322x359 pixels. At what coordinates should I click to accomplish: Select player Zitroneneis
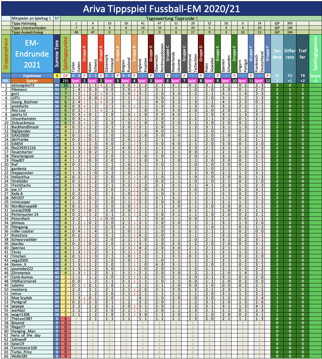click(32, 273)
